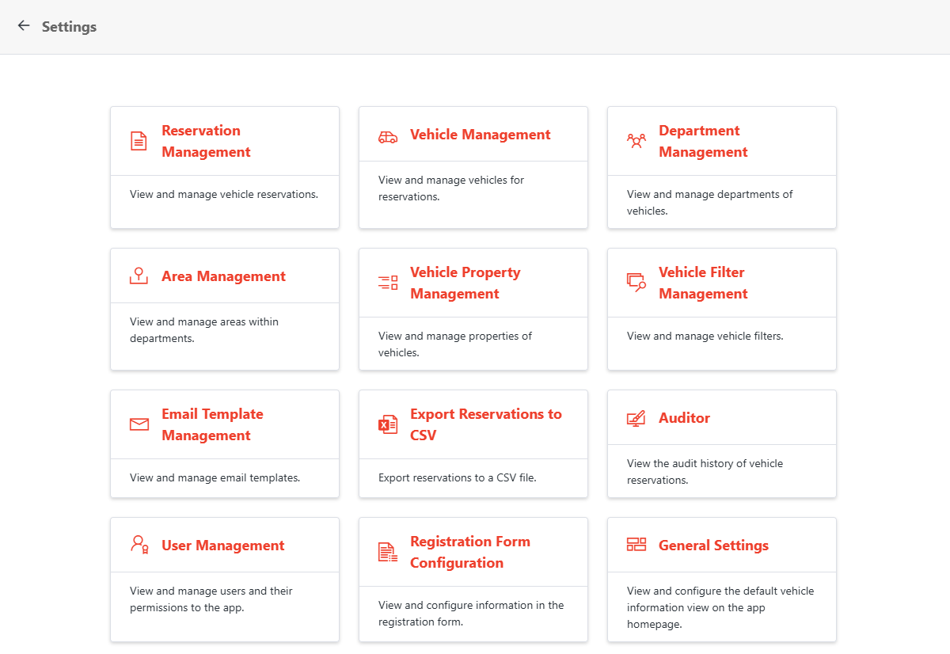950x654 pixels.
Task: Select the Vehicle Filter Management funnel icon
Action: [x=636, y=282]
